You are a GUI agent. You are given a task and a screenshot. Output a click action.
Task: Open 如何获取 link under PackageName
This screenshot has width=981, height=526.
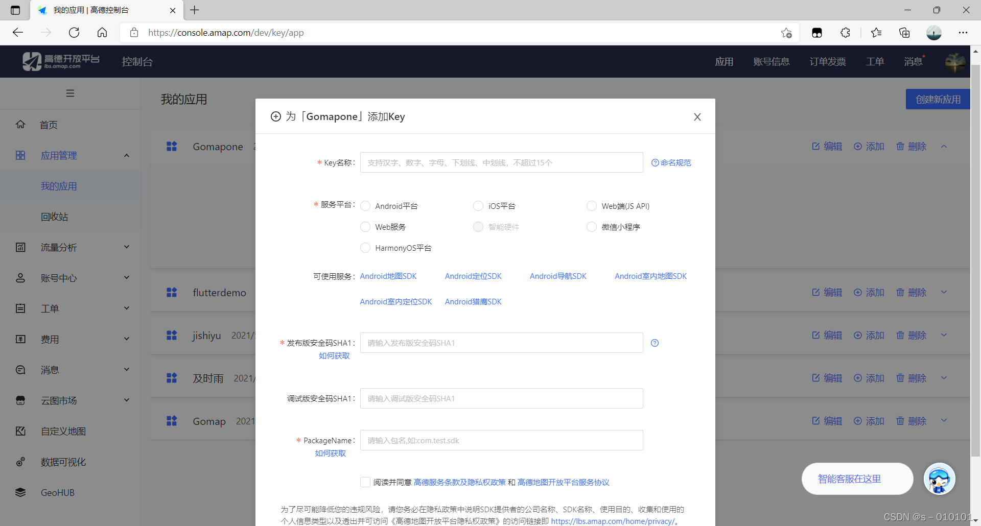(x=330, y=453)
